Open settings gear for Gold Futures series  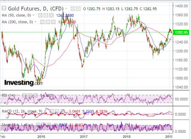78,9
